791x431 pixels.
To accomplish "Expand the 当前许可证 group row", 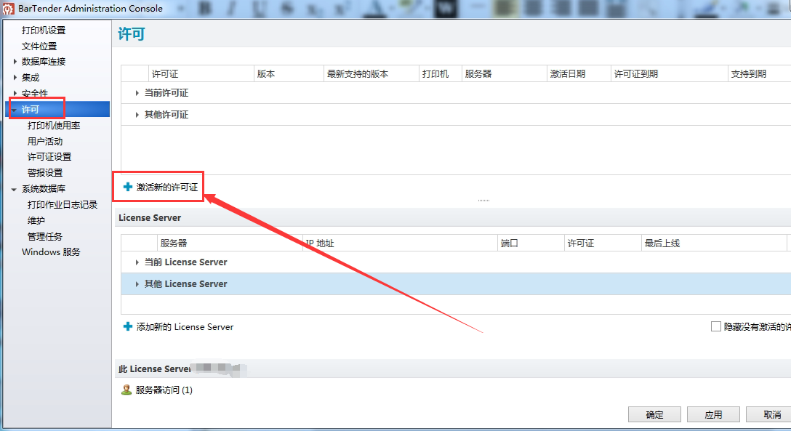I will click(x=137, y=93).
